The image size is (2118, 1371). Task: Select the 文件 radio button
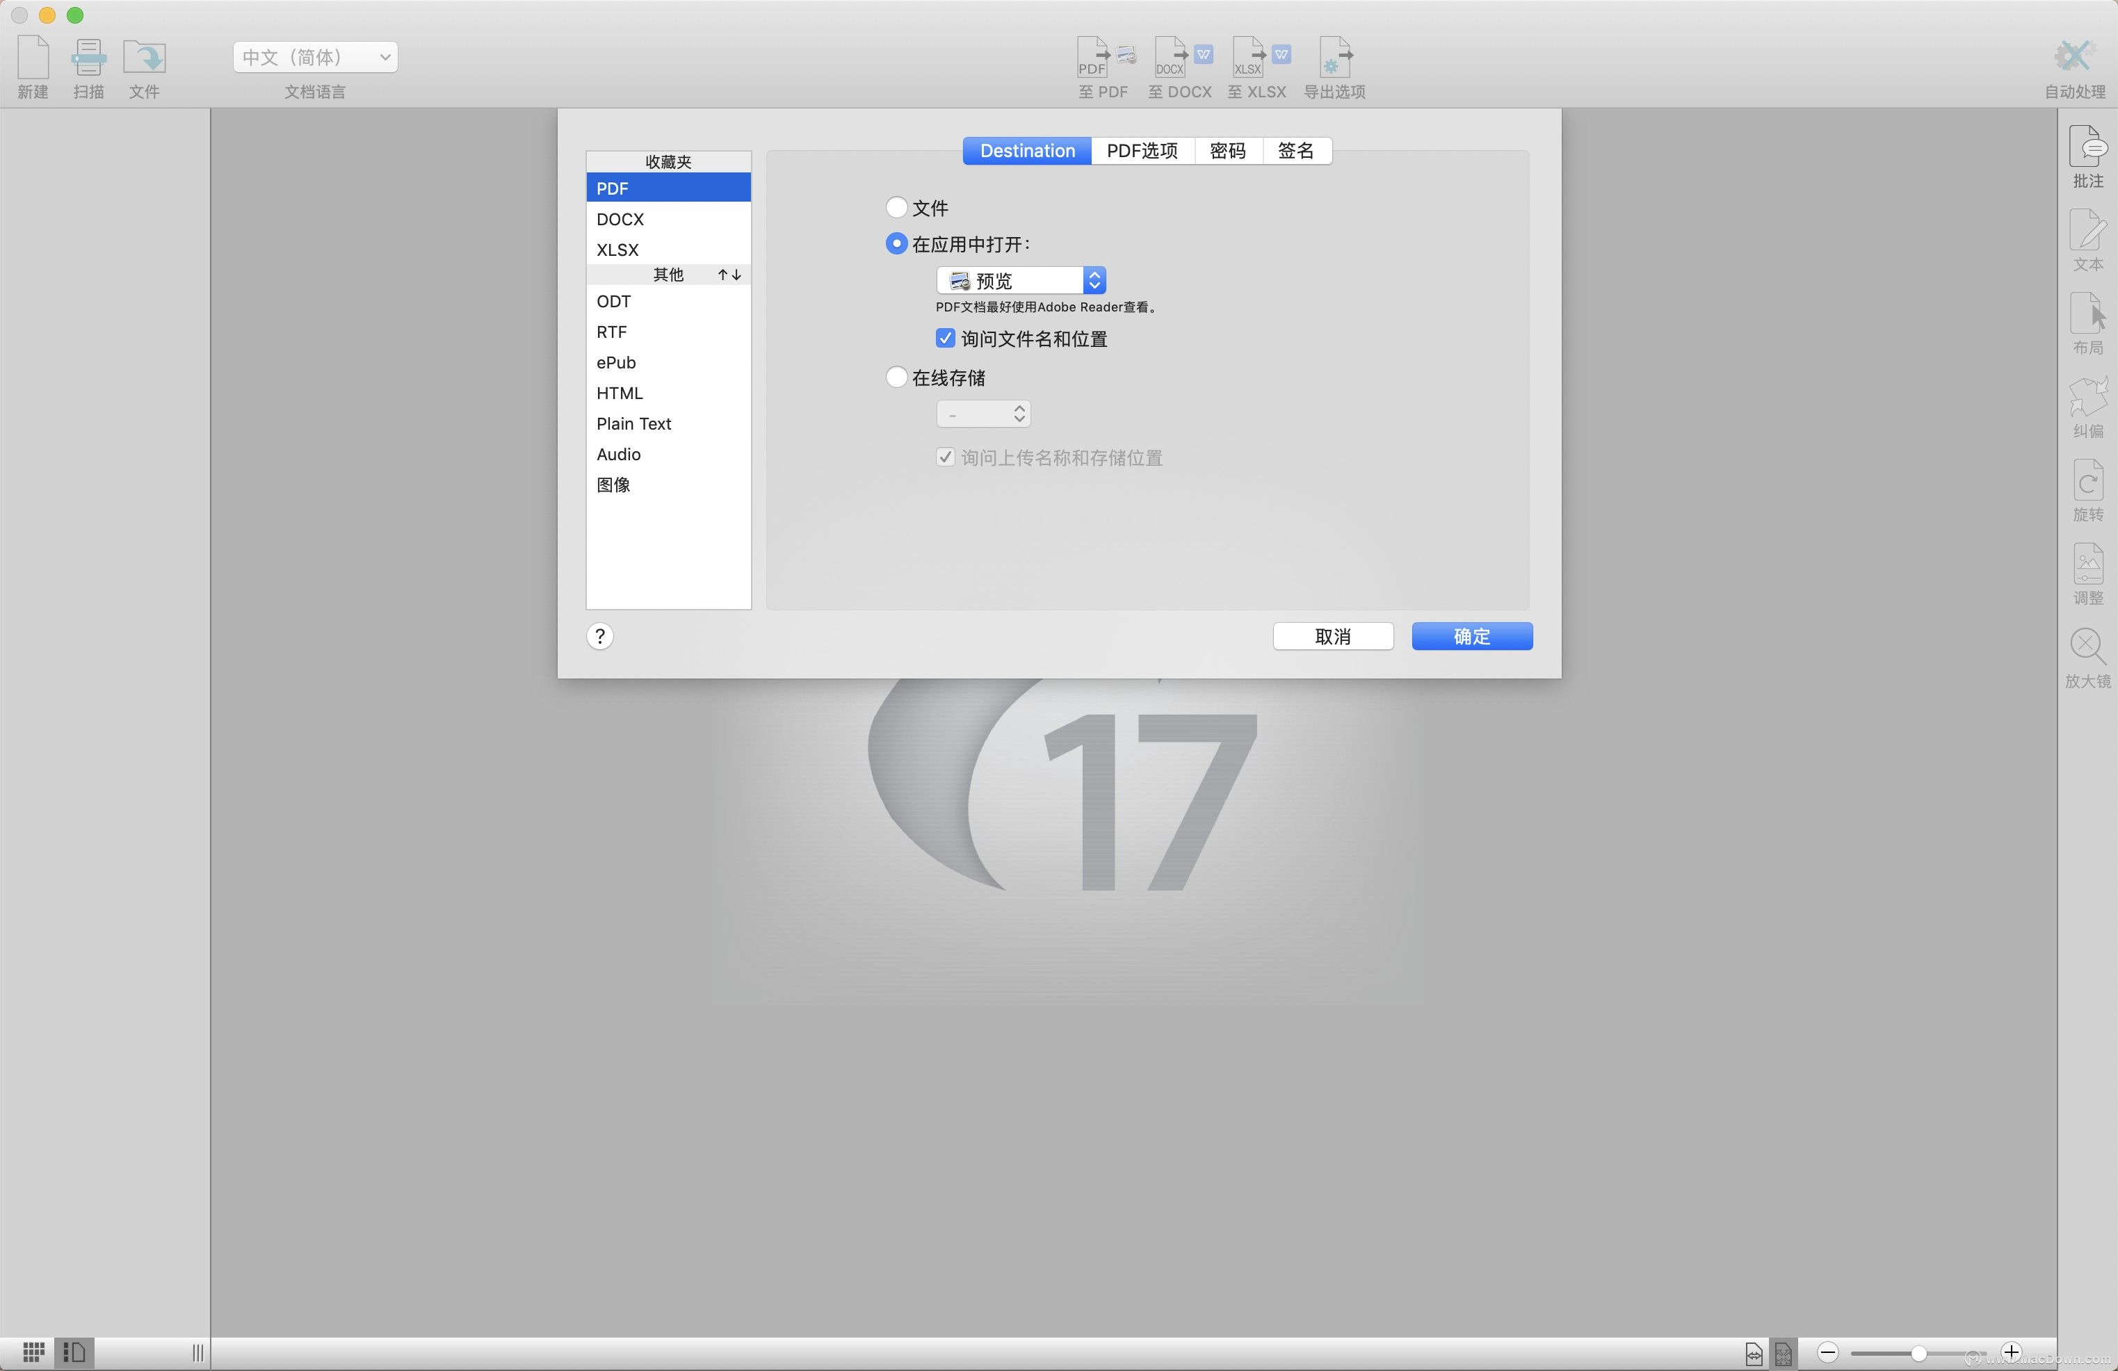[896, 207]
